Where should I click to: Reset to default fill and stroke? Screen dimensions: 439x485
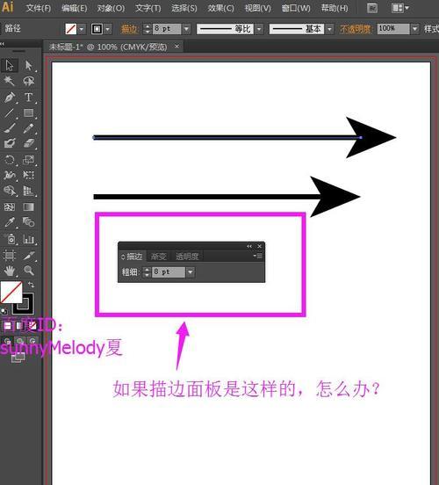(x=4, y=311)
